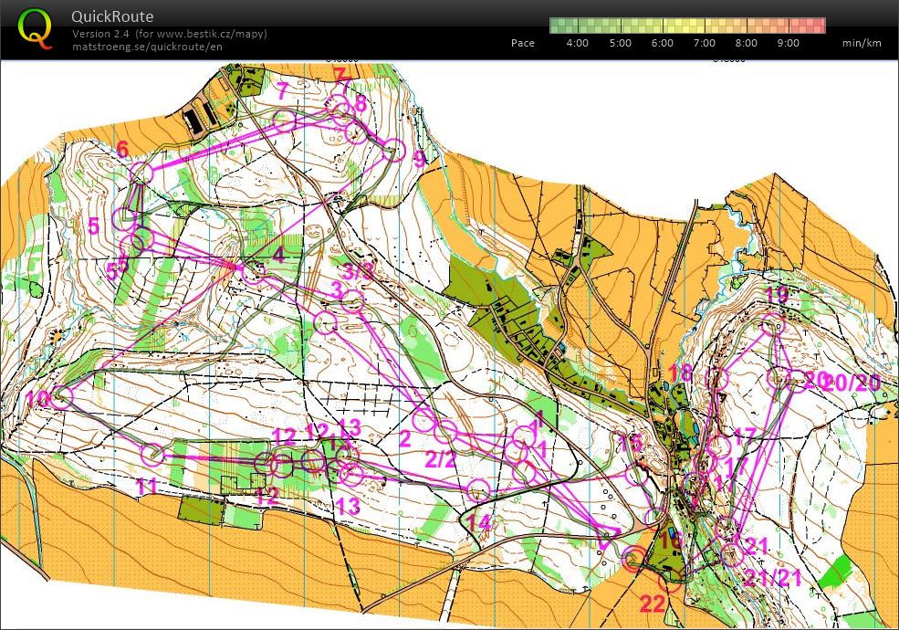899x630 pixels.
Task: Select control 19 circle on map
Action: click(773, 323)
